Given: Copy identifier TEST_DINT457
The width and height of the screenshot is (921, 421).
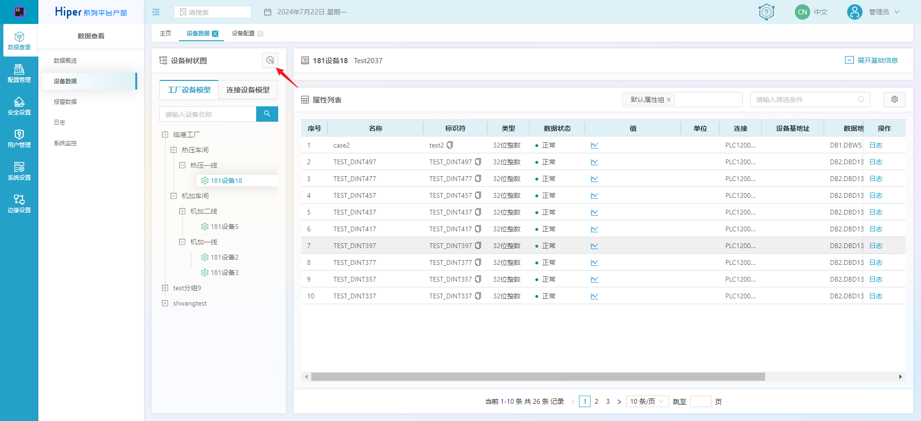Looking at the screenshot, I should pyautogui.click(x=478, y=195).
